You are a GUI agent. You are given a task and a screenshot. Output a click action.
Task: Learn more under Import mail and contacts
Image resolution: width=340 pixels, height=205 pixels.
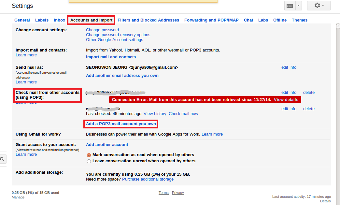point(26,55)
